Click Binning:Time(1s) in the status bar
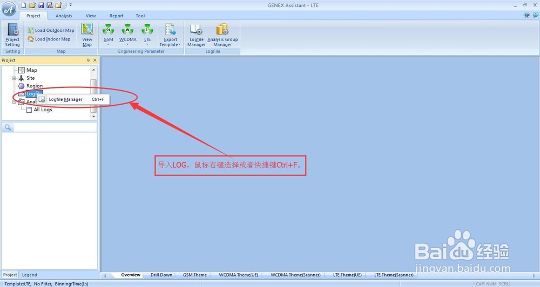 point(72,284)
